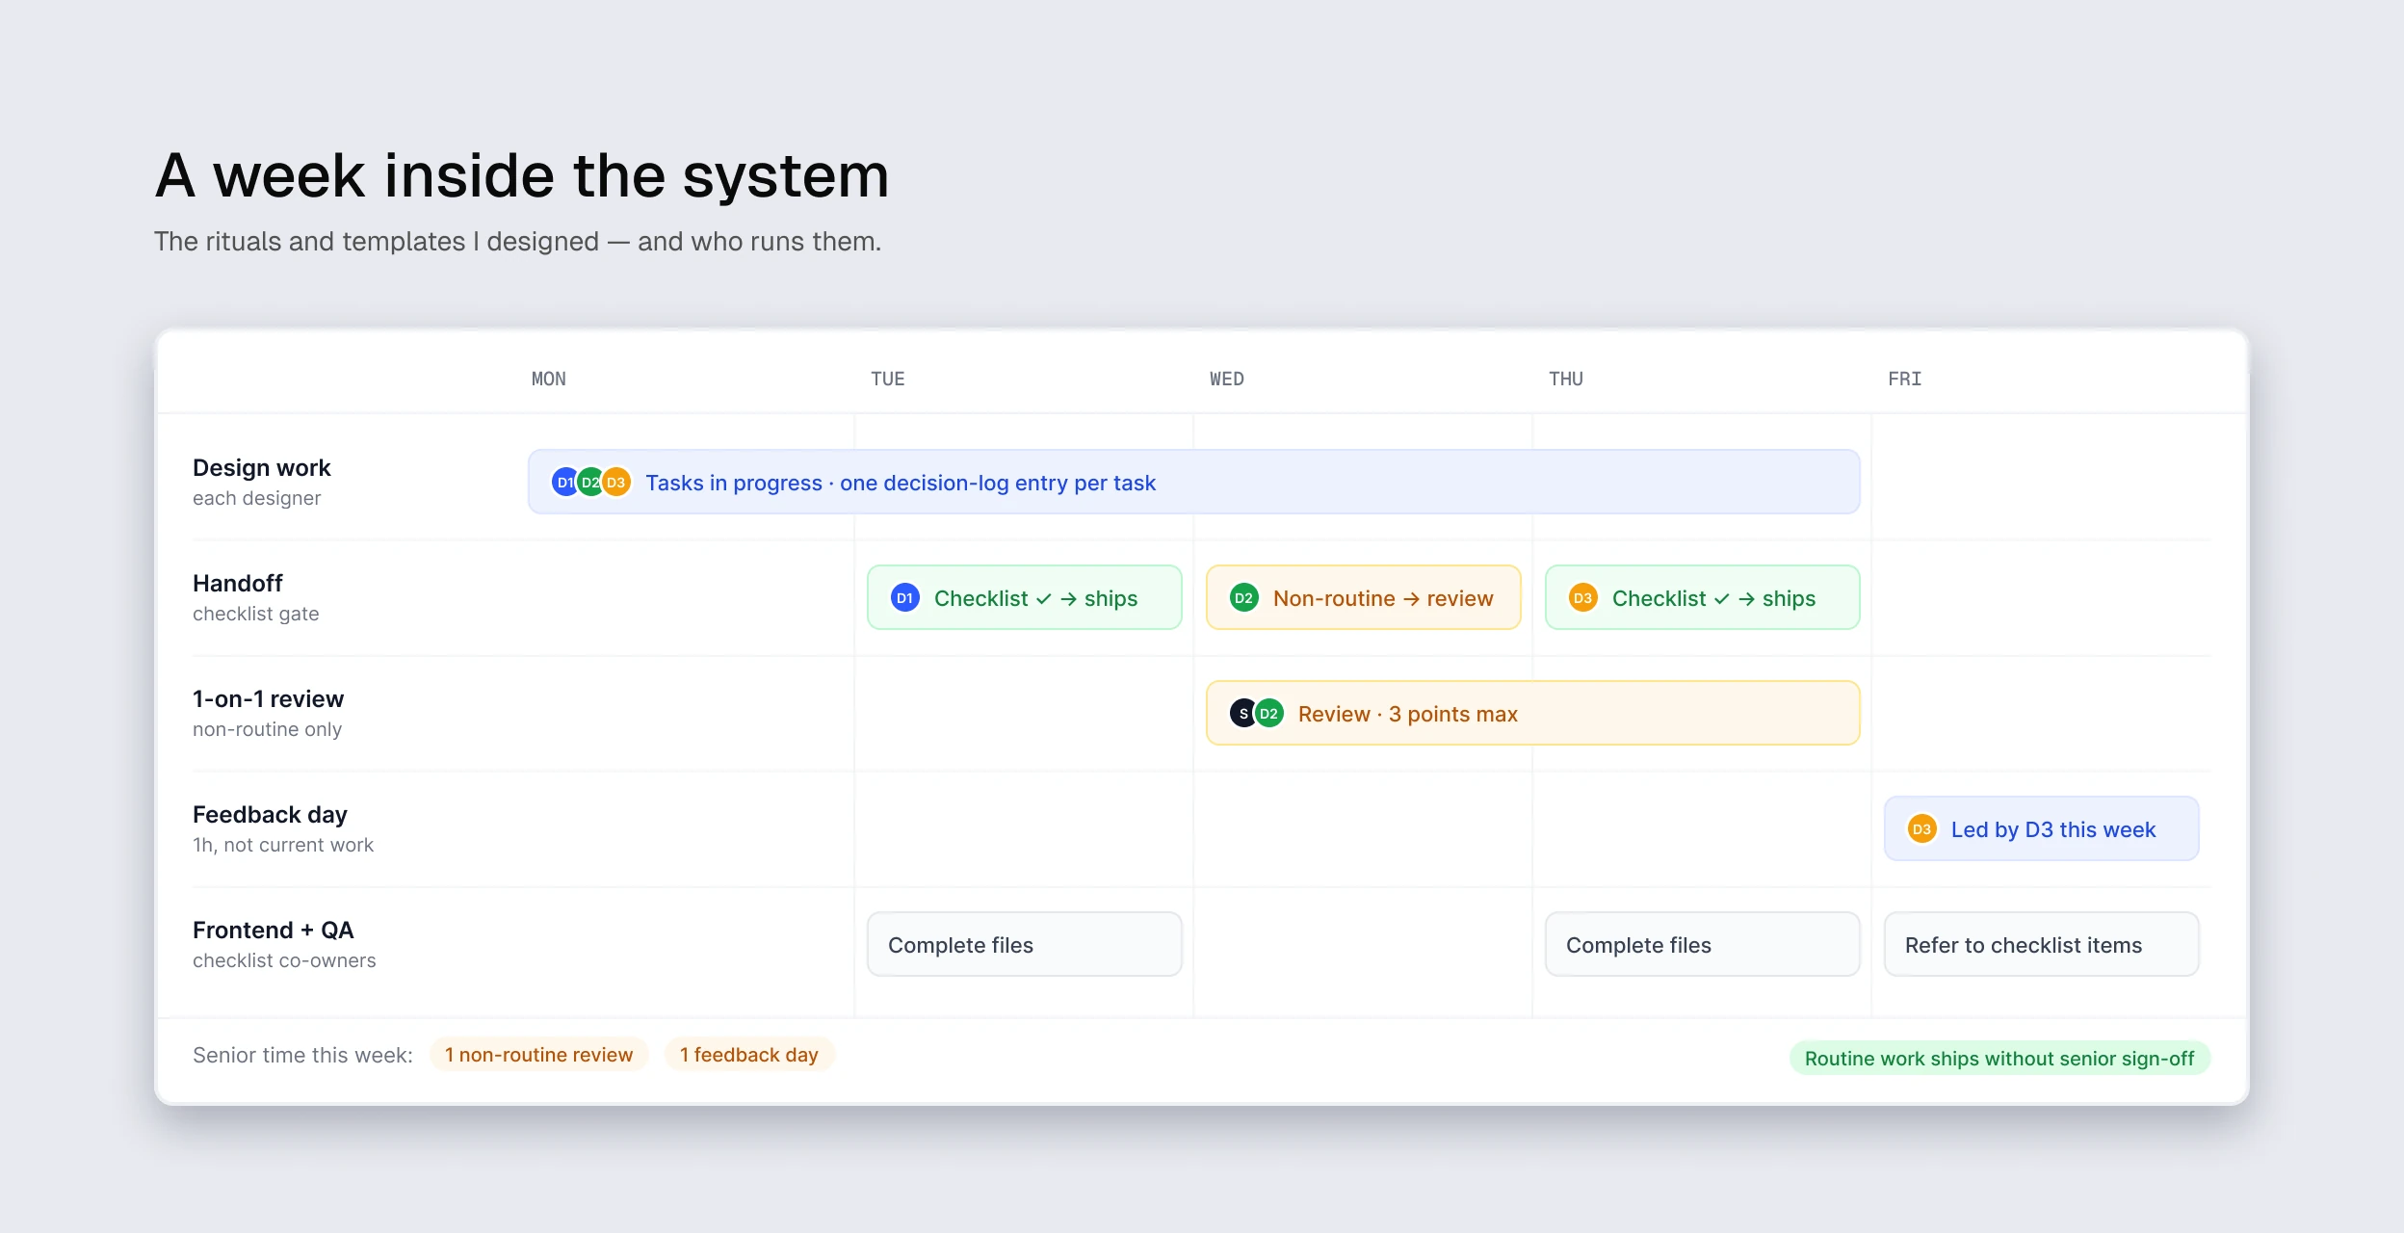This screenshot has height=1233, width=2404.
Task: Click the Handoff row label
Action: tap(238, 584)
